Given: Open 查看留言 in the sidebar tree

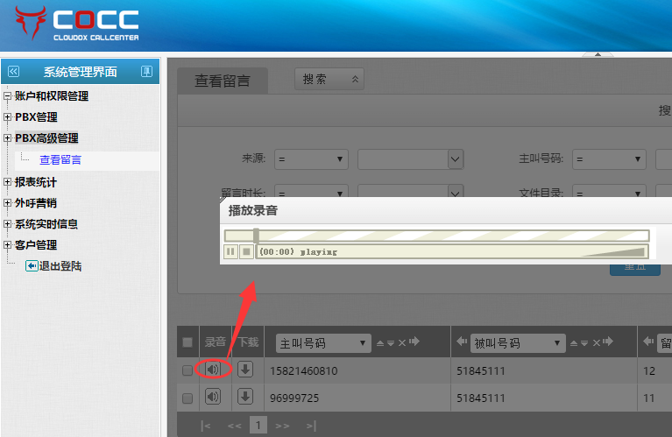Looking at the screenshot, I should pos(60,160).
